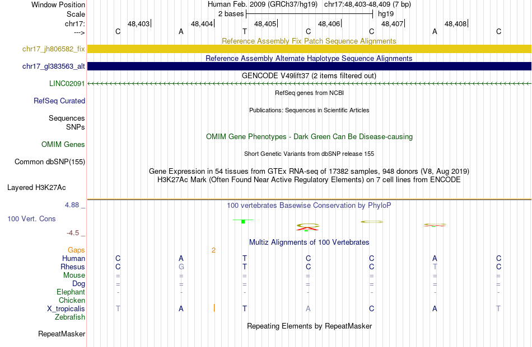Click the Chicken species label
This screenshot has width=532, height=347.
pos(72,301)
